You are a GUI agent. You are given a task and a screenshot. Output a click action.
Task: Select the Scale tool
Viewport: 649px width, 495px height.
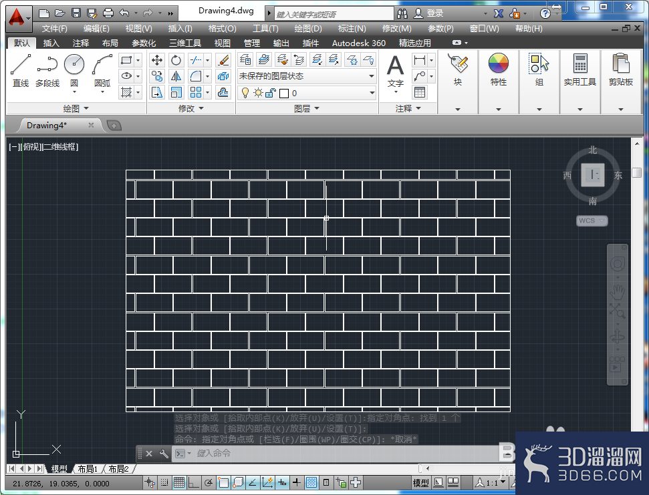[176, 92]
